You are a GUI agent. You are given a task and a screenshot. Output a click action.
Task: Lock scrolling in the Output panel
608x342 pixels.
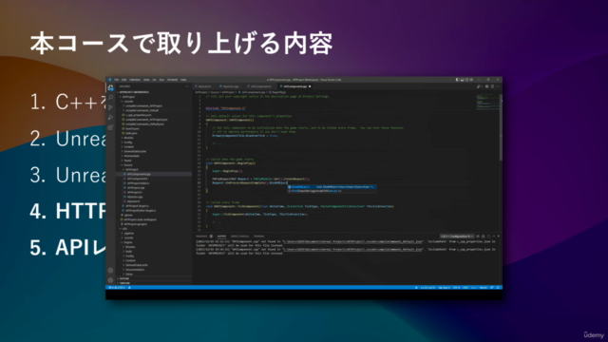click(x=484, y=237)
